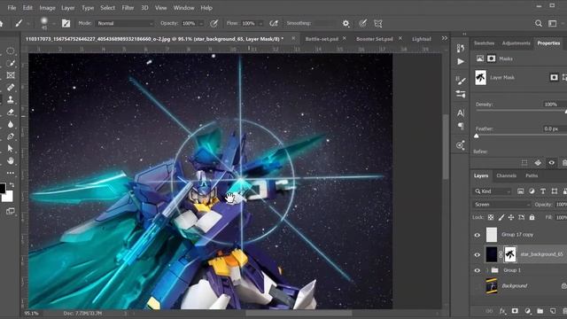Enable symmetry paint butterfly icon
The image size is (567, 319).
(378, 24)
